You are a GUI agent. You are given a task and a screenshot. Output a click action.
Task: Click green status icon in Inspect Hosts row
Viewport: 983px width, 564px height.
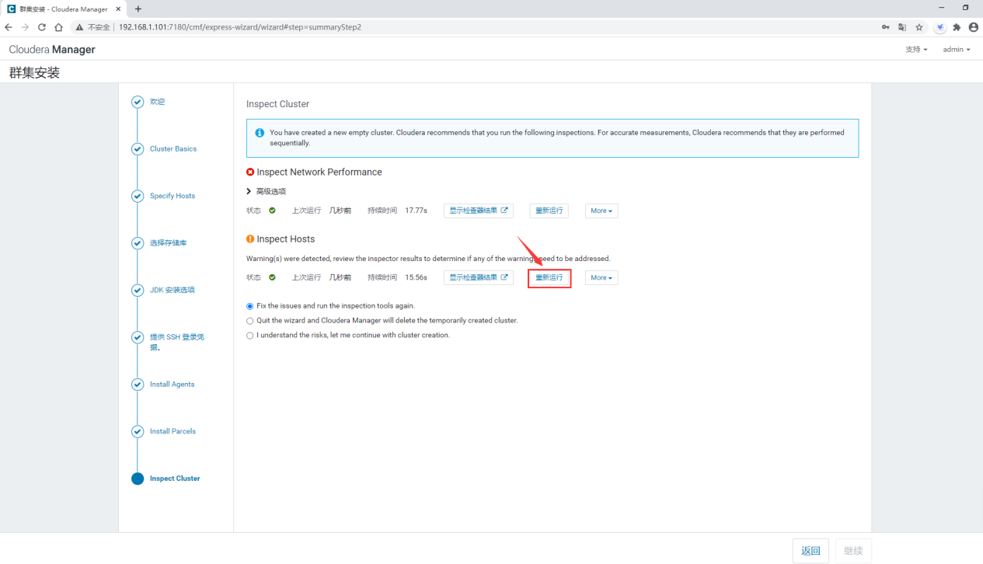click(272, 277)
